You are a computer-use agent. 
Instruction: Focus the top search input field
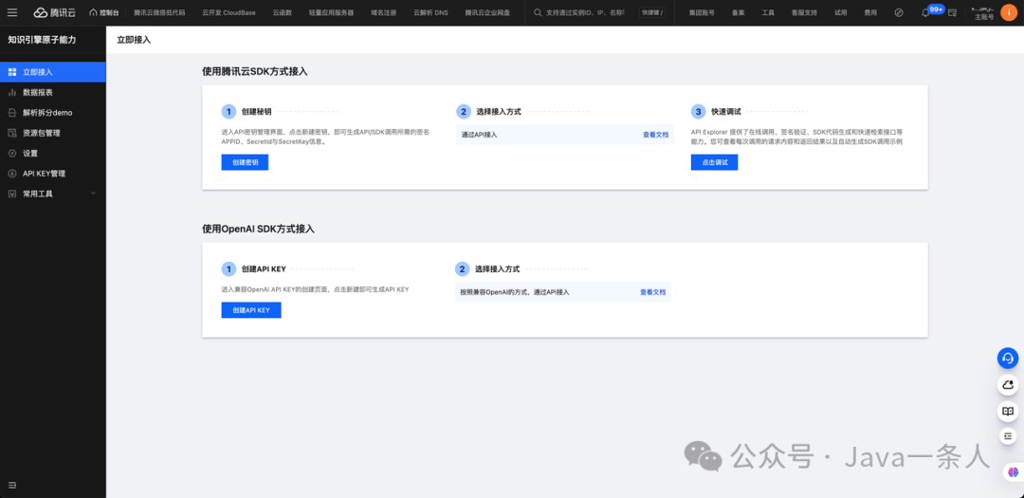[x=584, y=12]
